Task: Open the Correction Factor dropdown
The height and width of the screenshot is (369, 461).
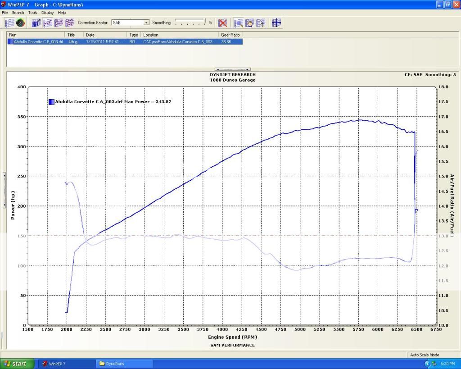Action: 146,23
